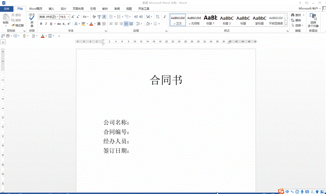Screen dimensions: 326x194
Task: Click the 选择多个对象 icon
Action: (313, 20)
